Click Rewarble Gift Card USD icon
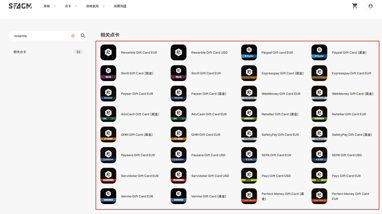The width and height of the screenshot is (382, 214). click(179, 53)
